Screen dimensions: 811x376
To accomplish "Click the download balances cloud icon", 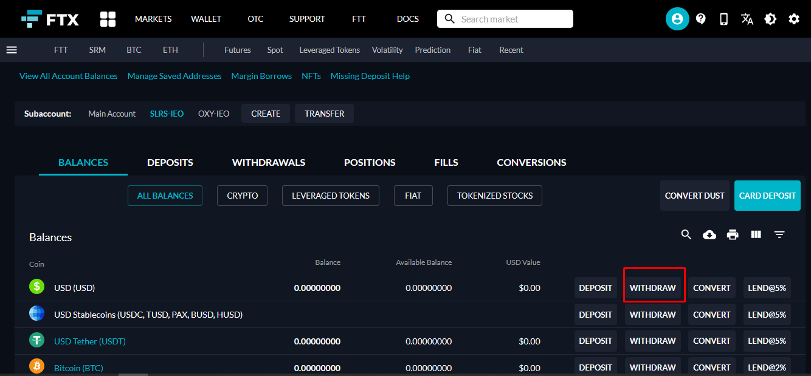I will (709, 234).
